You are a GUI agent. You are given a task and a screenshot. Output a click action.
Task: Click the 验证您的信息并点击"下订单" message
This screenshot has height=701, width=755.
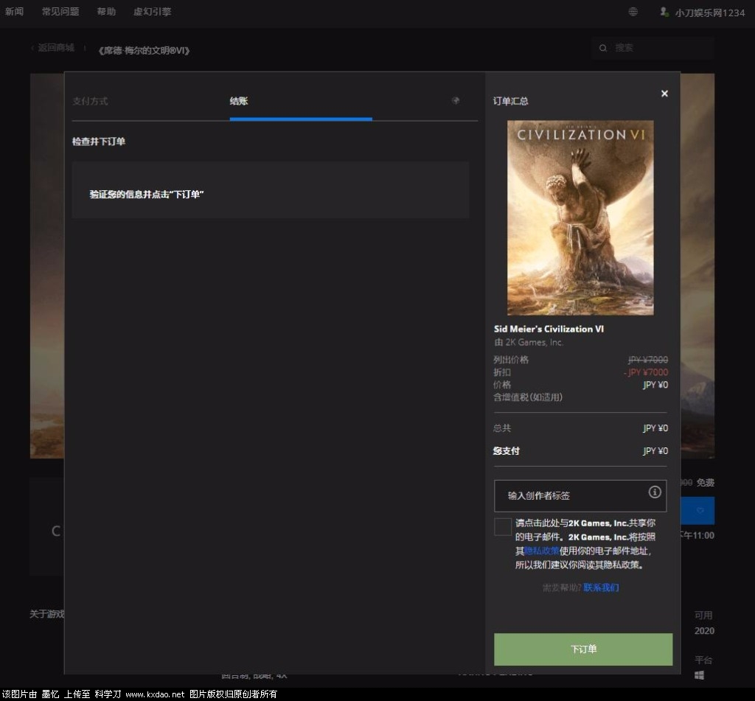point(147,194)
